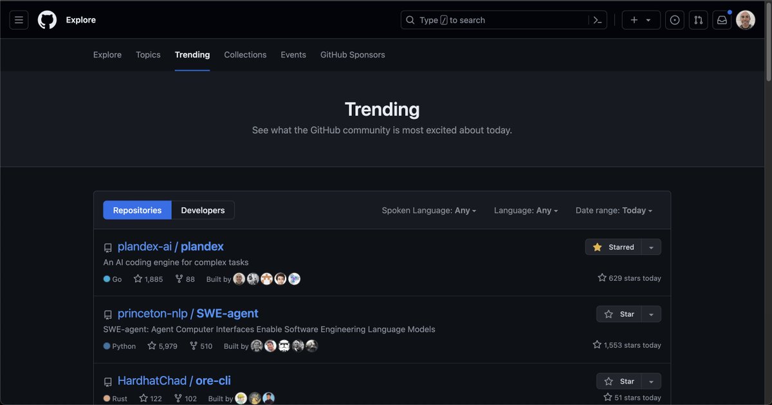
Task: Go to GitHub home via Octocat logo
Action: [47, 20]
